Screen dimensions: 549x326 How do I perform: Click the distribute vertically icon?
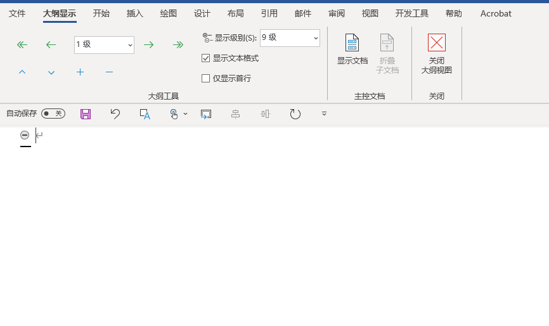click(266, 114)
